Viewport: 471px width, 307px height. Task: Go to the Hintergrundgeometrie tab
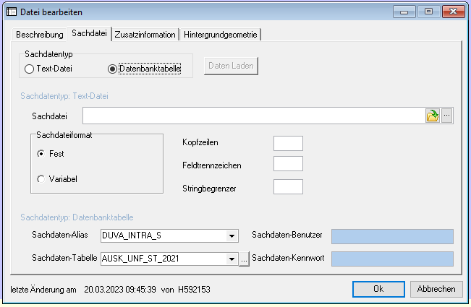click(x=221, y=35)
